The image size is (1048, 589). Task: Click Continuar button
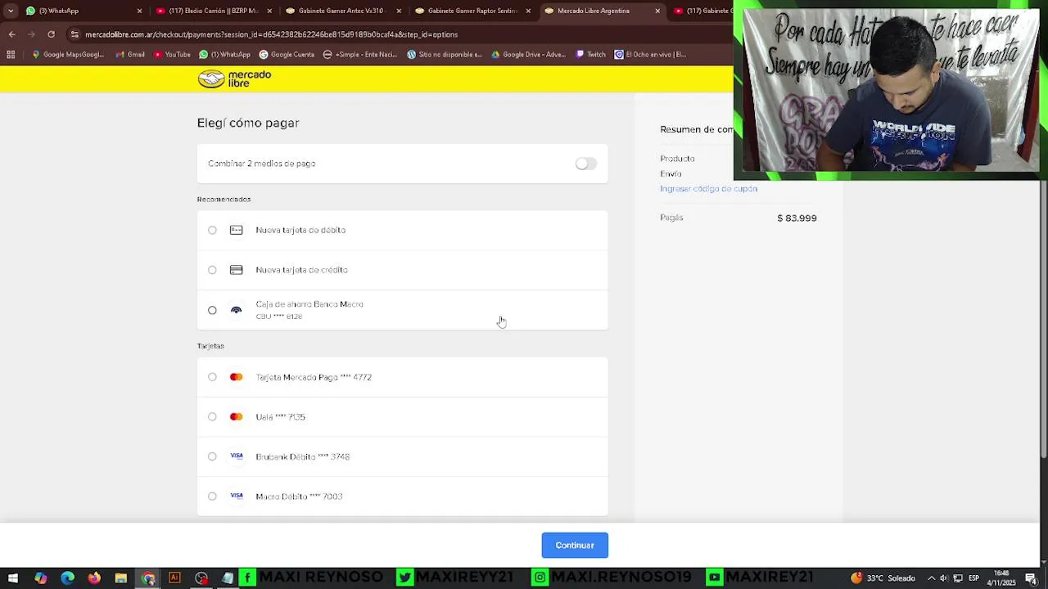pos(575,546)
